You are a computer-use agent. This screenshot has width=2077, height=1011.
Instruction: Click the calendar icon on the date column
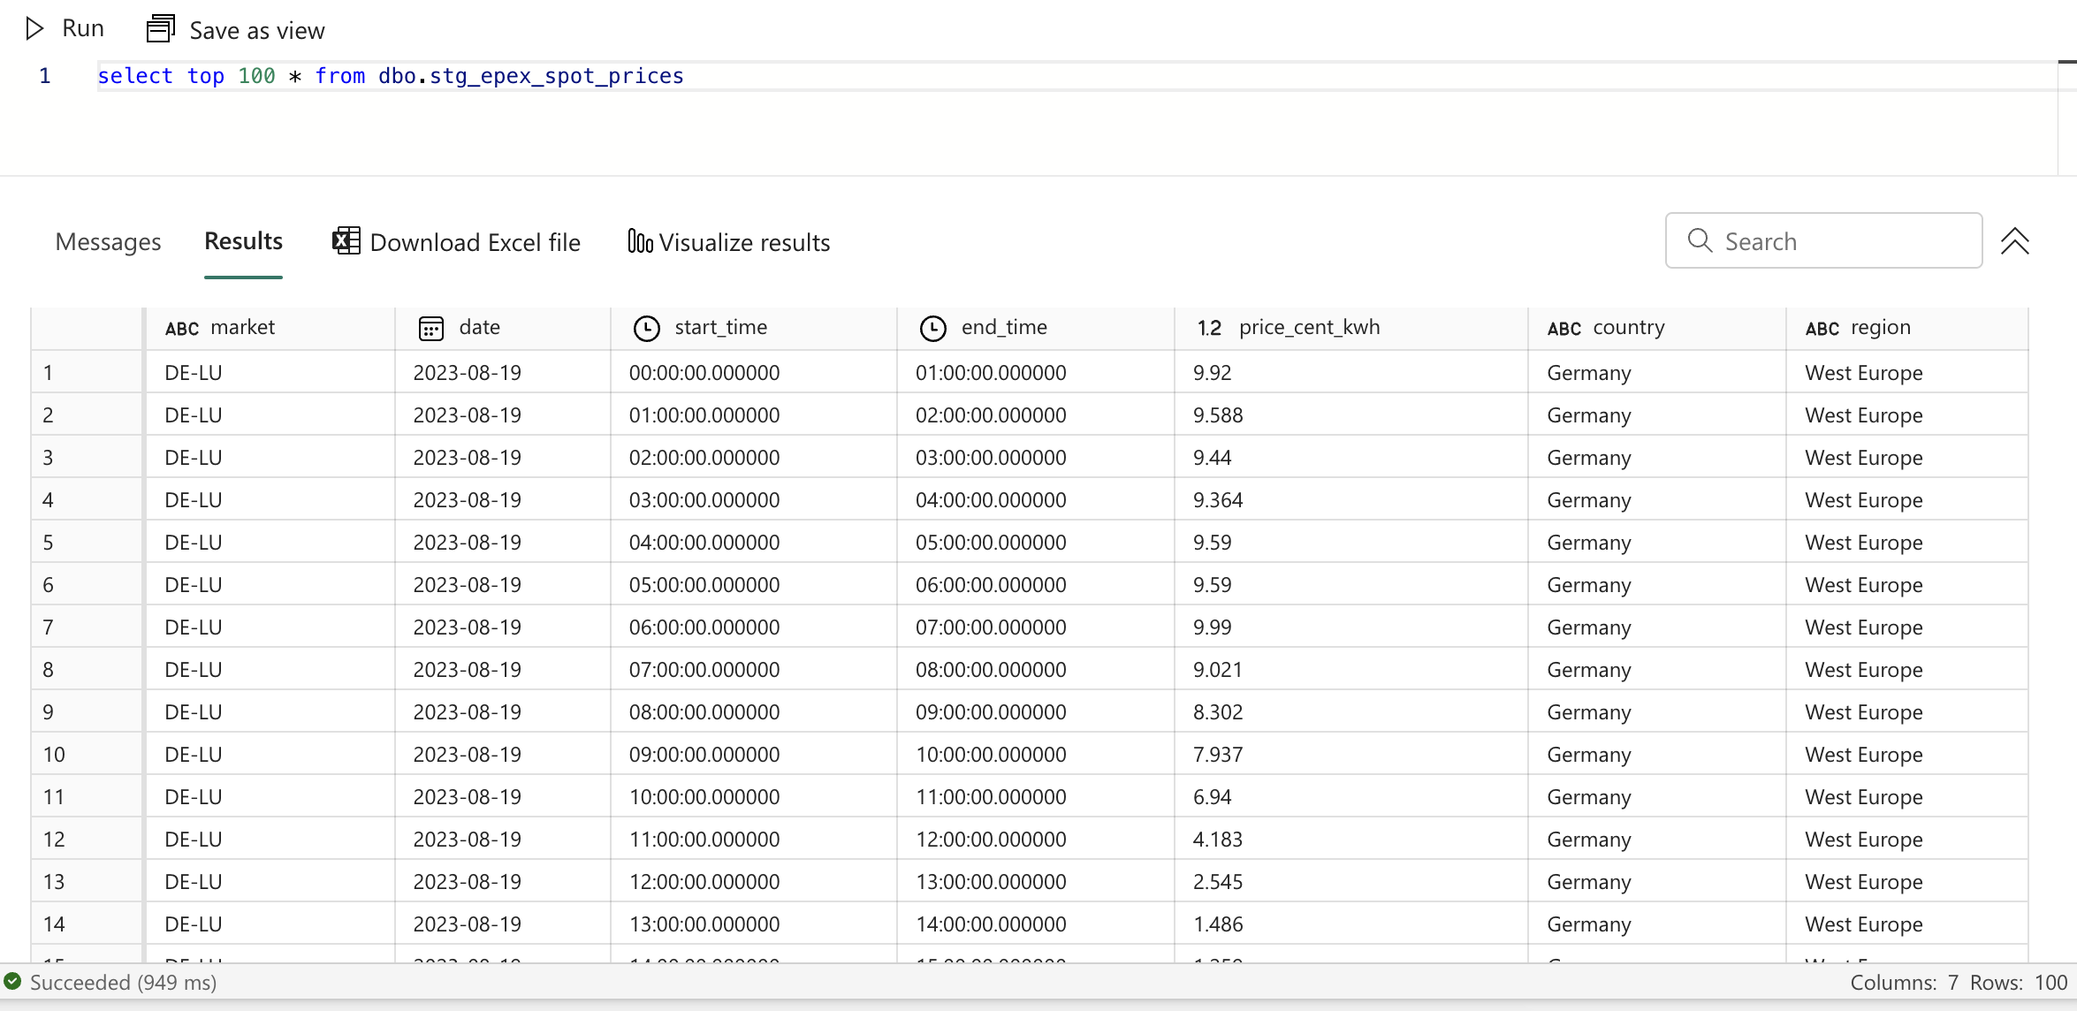[x=430, y=327]
